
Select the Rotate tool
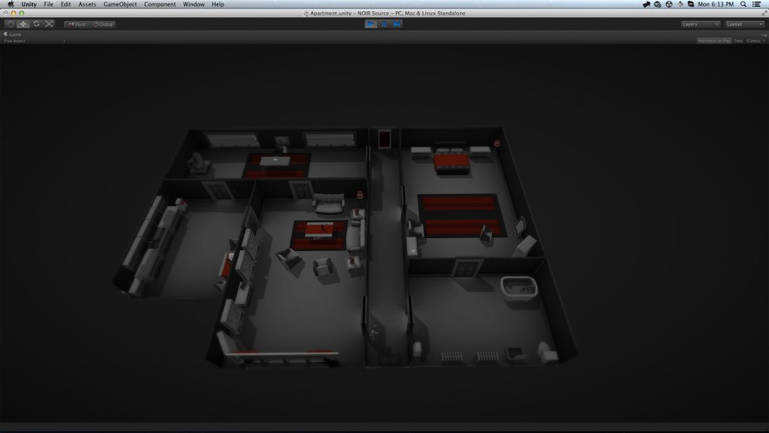point(36,24)
